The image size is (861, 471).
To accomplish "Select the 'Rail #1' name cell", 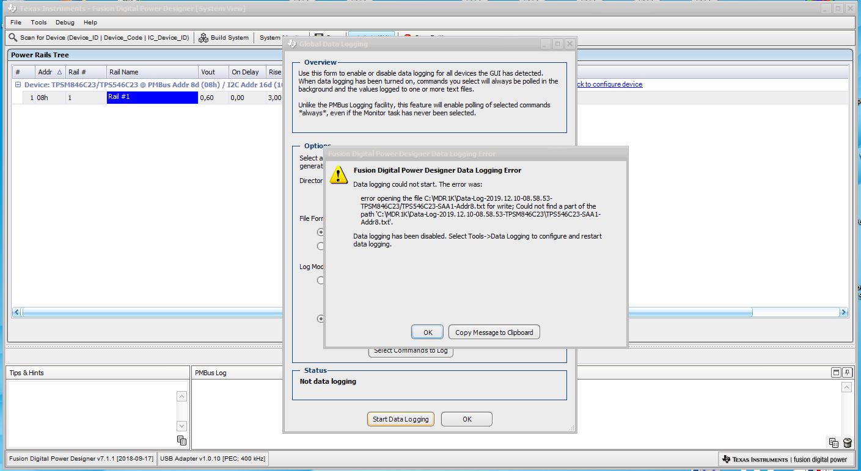I will coord(152,97).
